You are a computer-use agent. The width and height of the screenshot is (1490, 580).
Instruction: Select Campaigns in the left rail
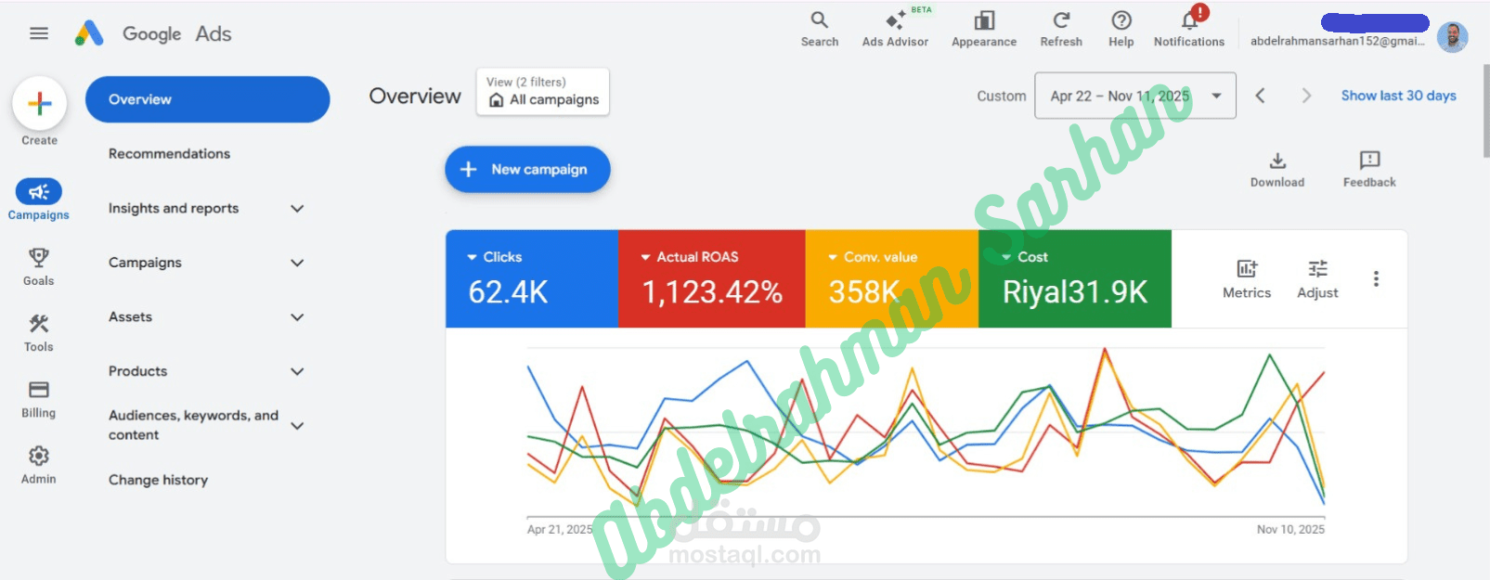click(x=39, y=200)
